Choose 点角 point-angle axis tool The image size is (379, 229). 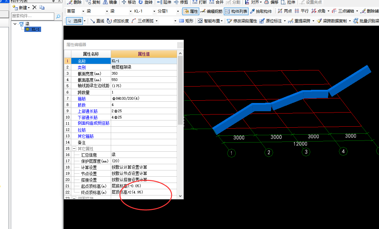pyautogui.click(x=318, y=11)
